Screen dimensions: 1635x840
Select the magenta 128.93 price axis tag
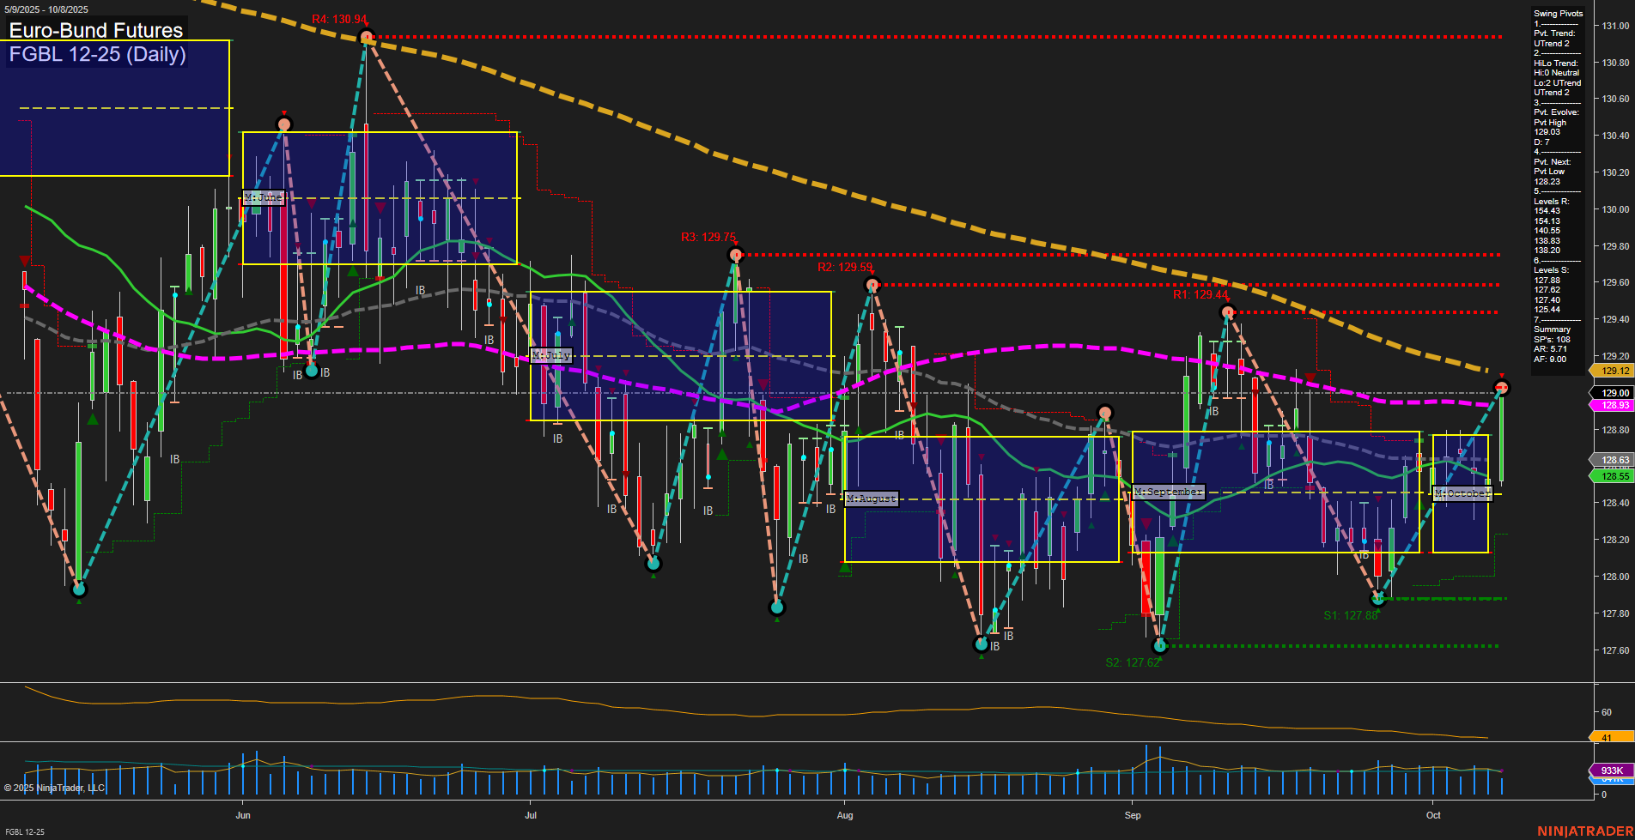(1612, 405)
